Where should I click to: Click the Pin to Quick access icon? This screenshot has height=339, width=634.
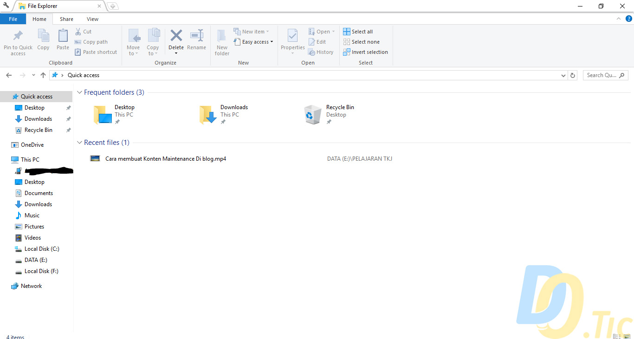18,41
